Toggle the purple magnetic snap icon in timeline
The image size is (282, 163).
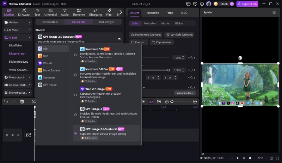tap(151, 102)
